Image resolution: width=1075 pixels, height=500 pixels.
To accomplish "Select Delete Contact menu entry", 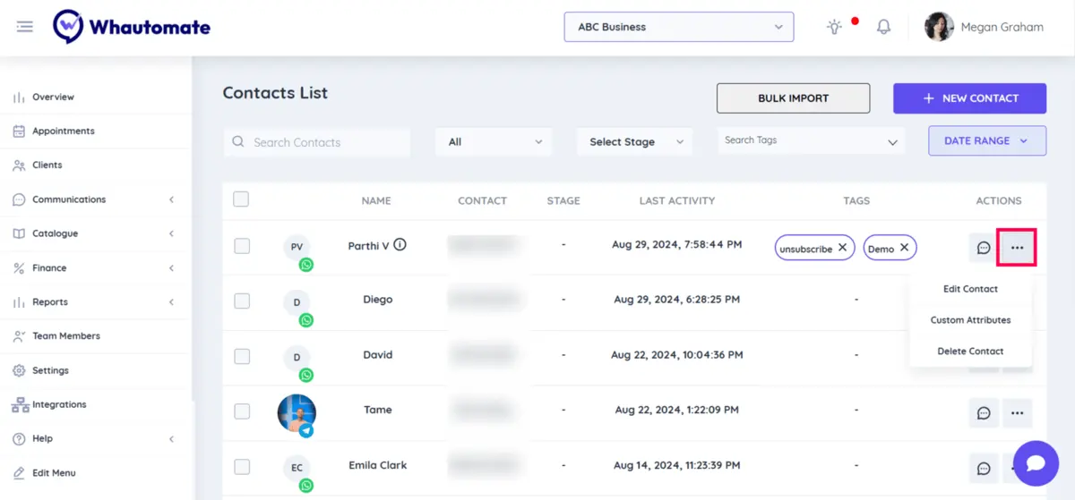I will [x=970, y=352].
